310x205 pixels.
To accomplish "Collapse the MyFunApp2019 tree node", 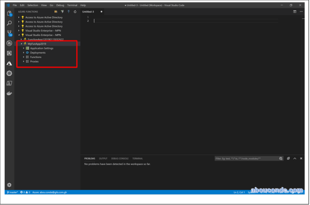I will coord(21,43).
